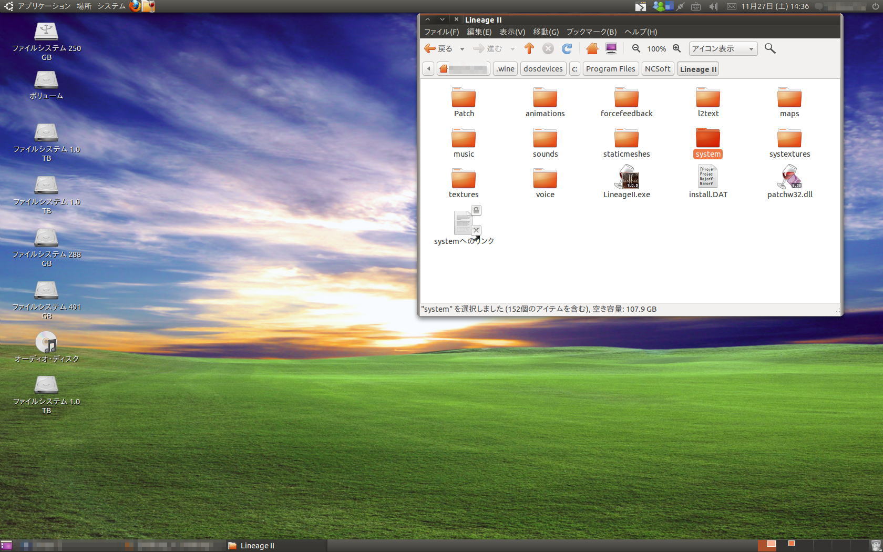Open the ファイルシステム 491 GB desktop drive
This screenshot has width=883, height=552.
click(46, 300)
